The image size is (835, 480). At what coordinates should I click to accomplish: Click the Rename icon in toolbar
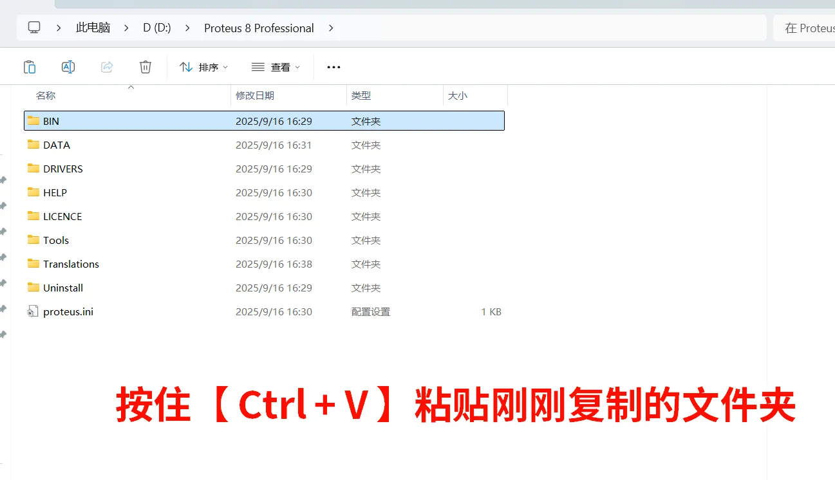coord(68,67)
